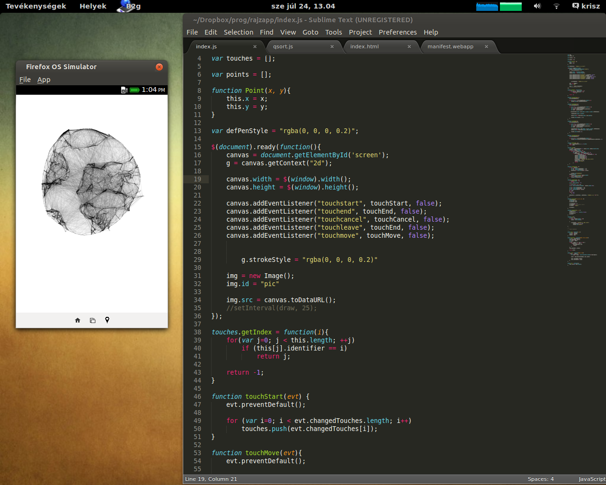Open the Goto menu

[311, 32]
